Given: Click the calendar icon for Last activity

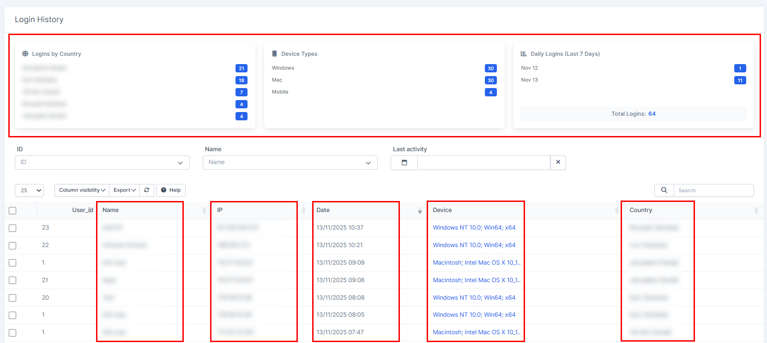Looking at the screenshot, I should [404, 162].
